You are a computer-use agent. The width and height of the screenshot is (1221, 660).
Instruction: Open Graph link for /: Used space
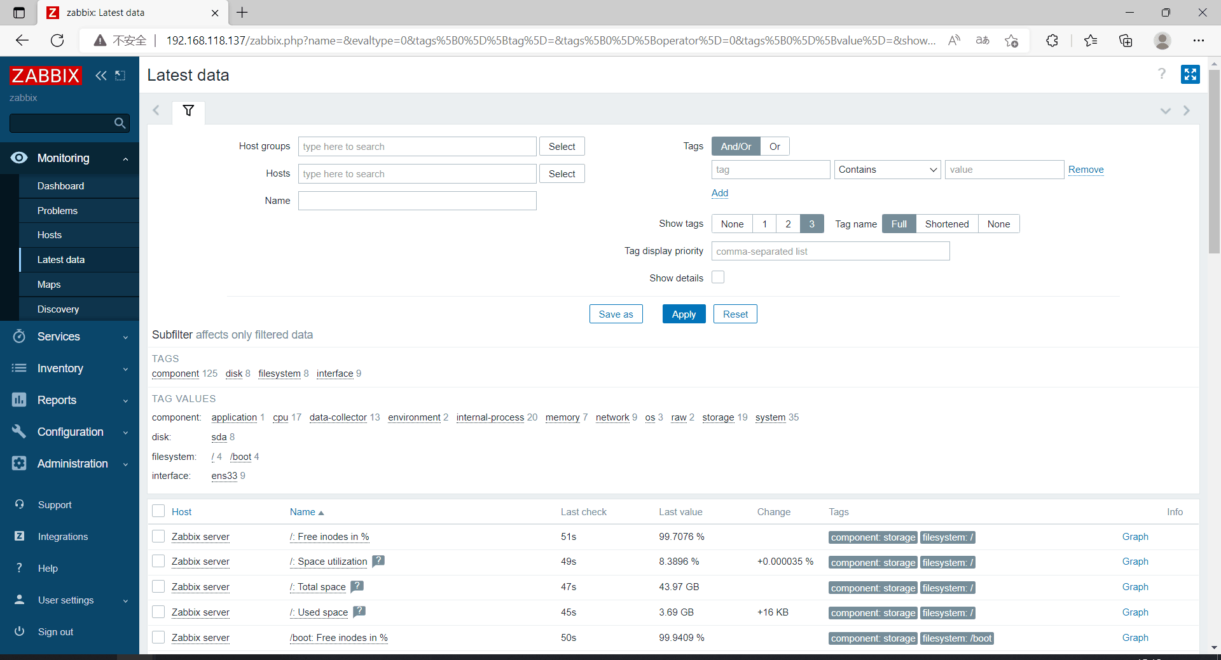(1135, 612)
